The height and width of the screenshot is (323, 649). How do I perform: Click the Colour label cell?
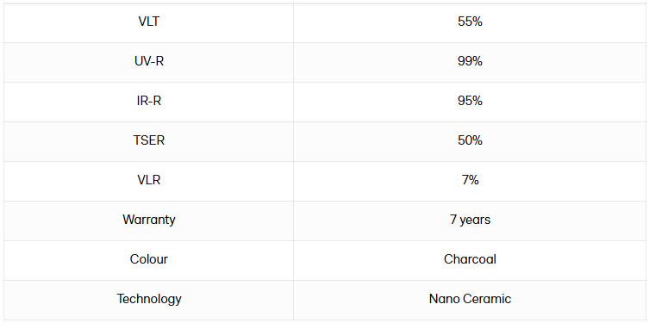(x=148, y=259)
